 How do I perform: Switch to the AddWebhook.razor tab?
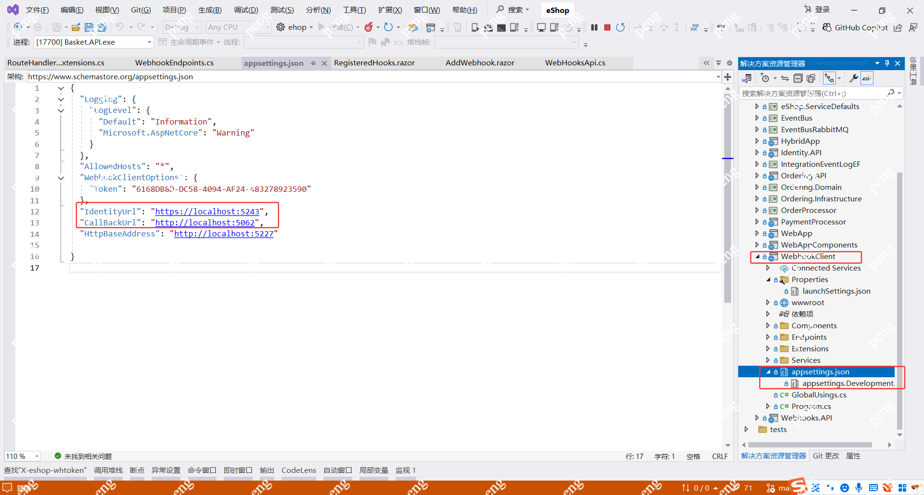480,63
